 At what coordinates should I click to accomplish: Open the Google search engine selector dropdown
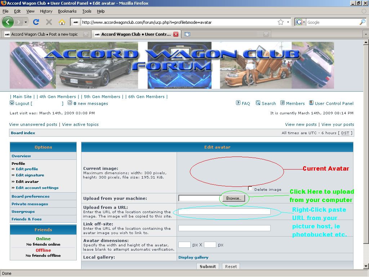pos(301,22)
